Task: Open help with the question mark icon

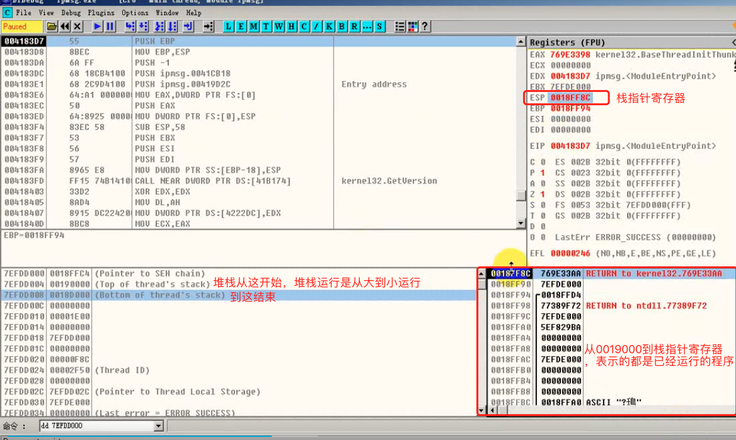Action: [x=425, y=26]
